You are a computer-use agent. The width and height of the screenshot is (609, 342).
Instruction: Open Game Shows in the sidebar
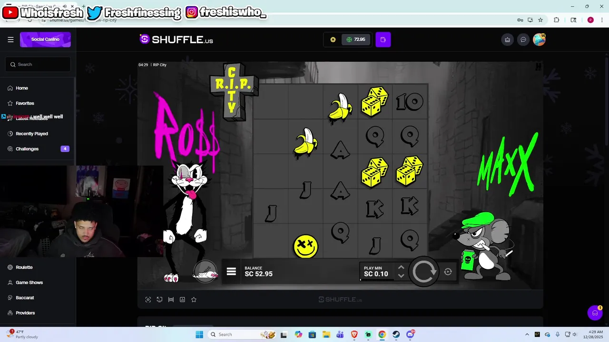click(x=29, y=283)
